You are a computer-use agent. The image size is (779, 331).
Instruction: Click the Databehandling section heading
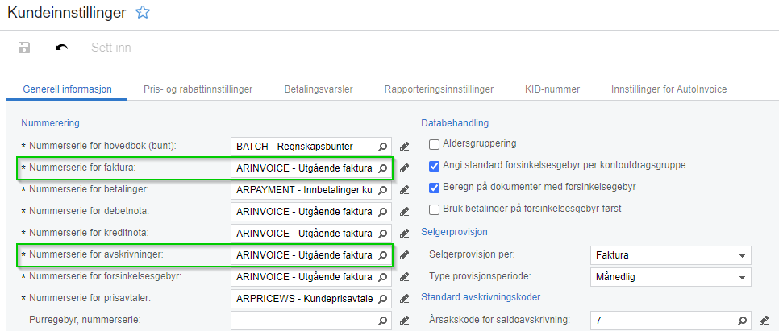455,122
